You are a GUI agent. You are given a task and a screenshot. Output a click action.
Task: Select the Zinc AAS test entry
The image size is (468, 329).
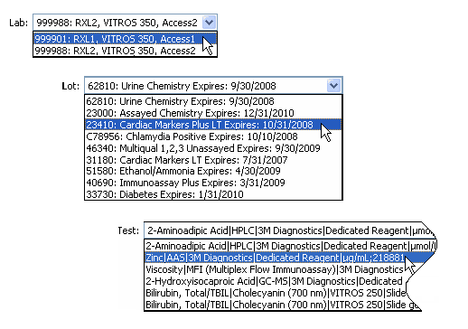pos(289,258)
